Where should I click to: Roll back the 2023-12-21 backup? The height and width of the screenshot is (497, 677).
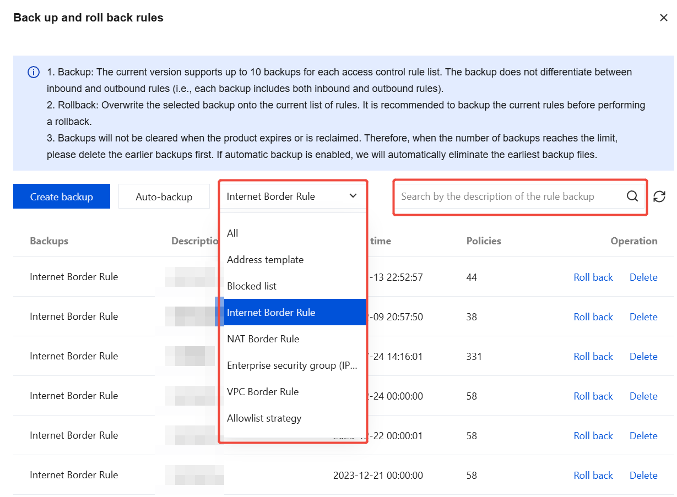pyautogui.click(x=593, y=476)
